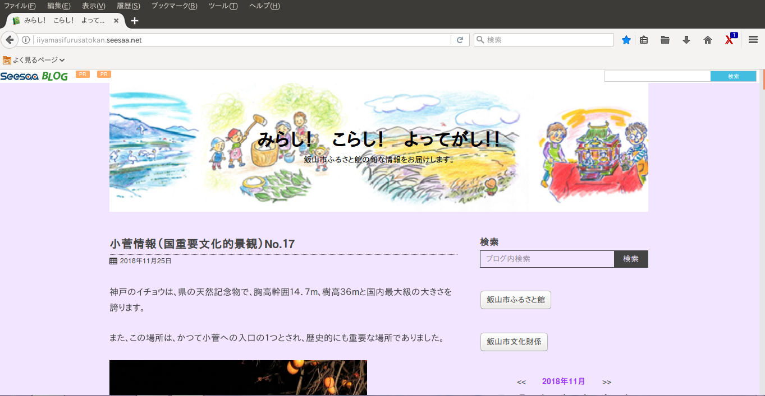
Task: Go to the home page icon
Action: (708, 40)
